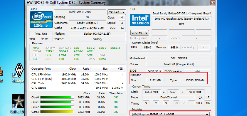Click the Logical count field

click(122, 23)
